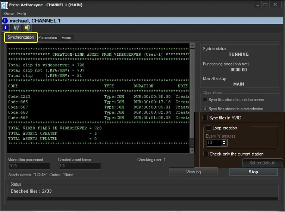This screenshot has height=212, width=285.
Task: Enable Sync files stored in a video server
Action: [205, 100]
